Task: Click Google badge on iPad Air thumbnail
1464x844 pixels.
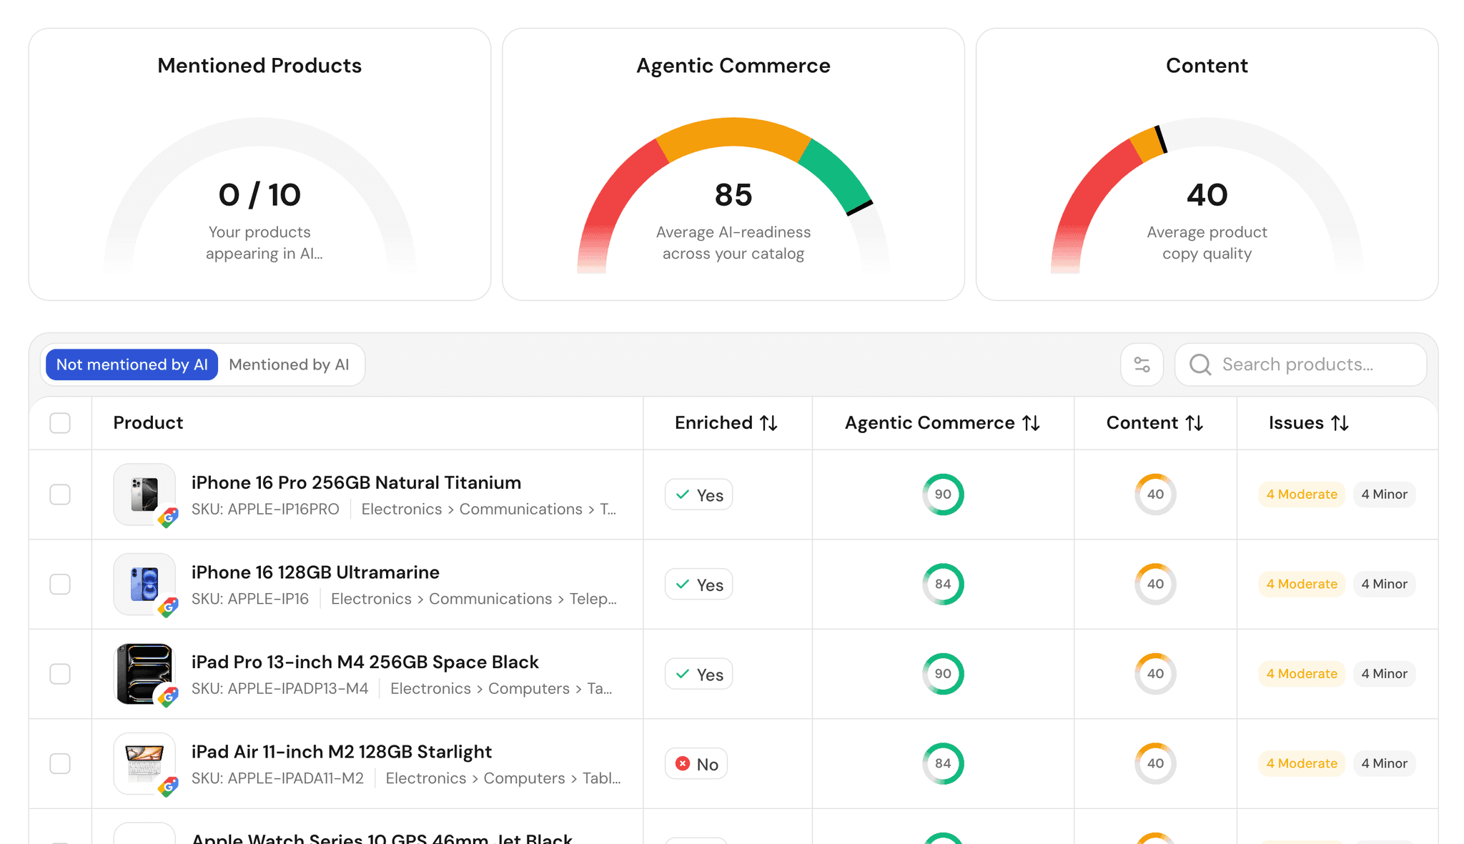Action: [169, 787]
